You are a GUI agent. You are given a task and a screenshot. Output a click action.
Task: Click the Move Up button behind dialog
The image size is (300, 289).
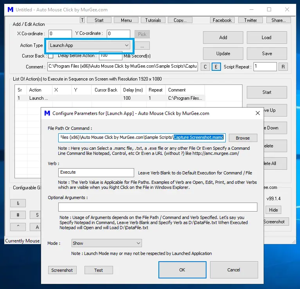point(275,110)
